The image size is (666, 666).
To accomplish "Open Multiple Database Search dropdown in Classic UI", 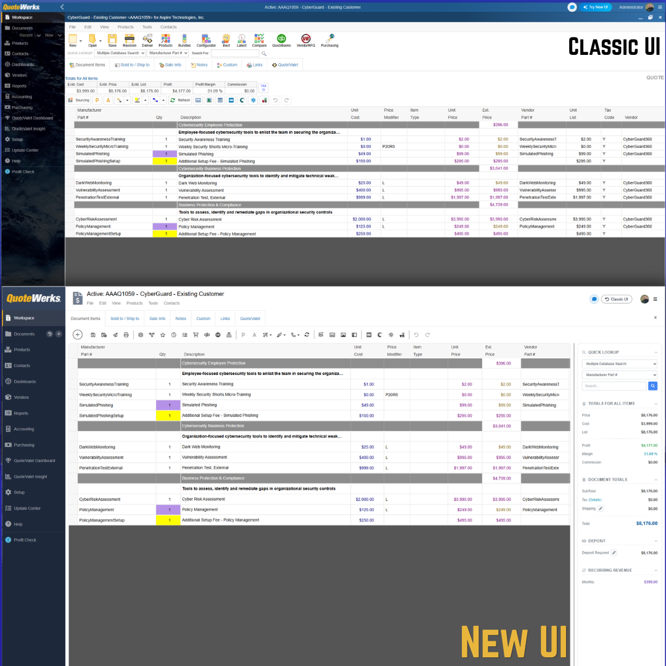I will tap(120, 53).
